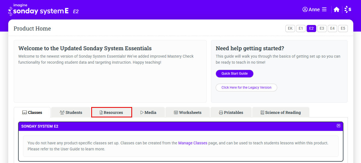This screenshot has width=361, height=163.
Task: Switch to level E1
Action: (x=301, y=29)
